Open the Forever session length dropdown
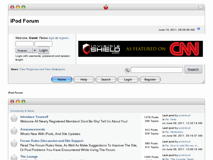213x160 pixels. pyautogui.click(x=26, y=50)
